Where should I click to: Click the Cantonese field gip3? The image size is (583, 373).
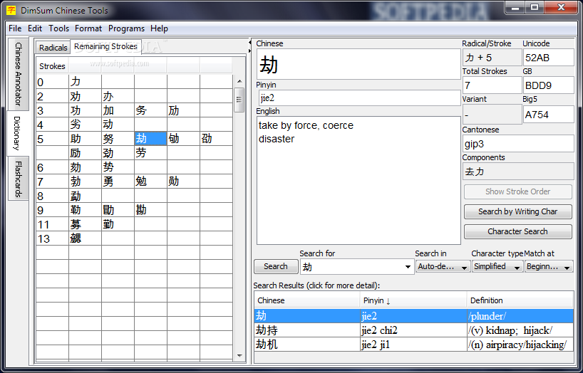(x=518, y=144)
